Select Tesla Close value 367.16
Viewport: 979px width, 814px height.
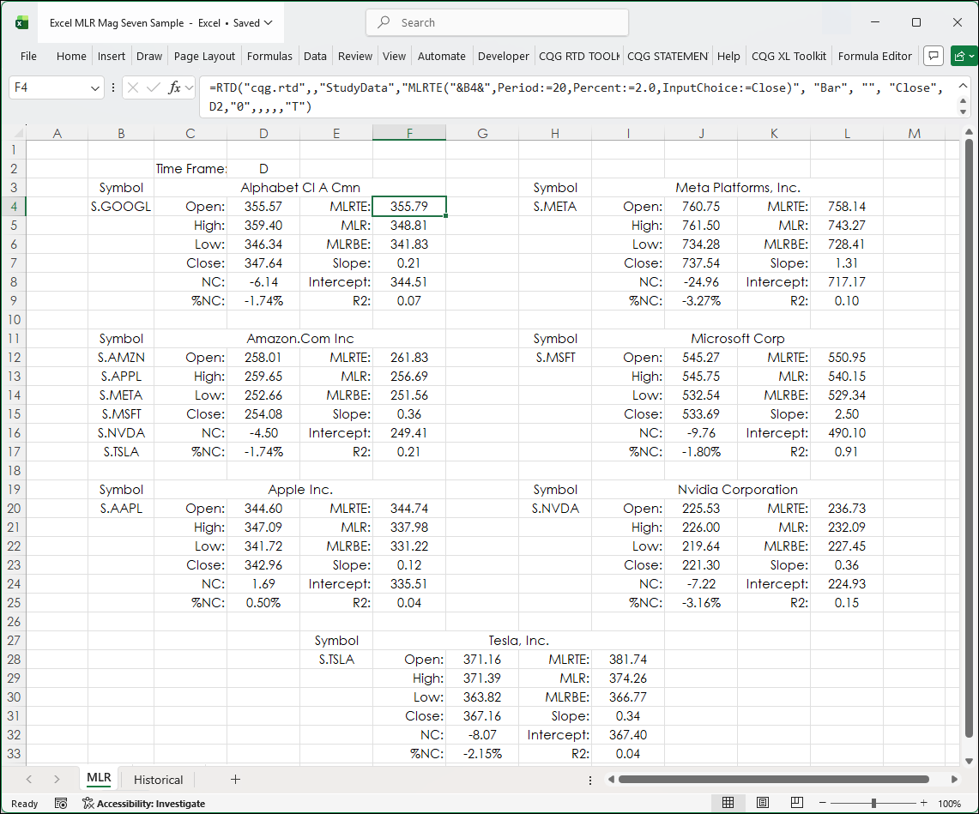tap(482, 716)
